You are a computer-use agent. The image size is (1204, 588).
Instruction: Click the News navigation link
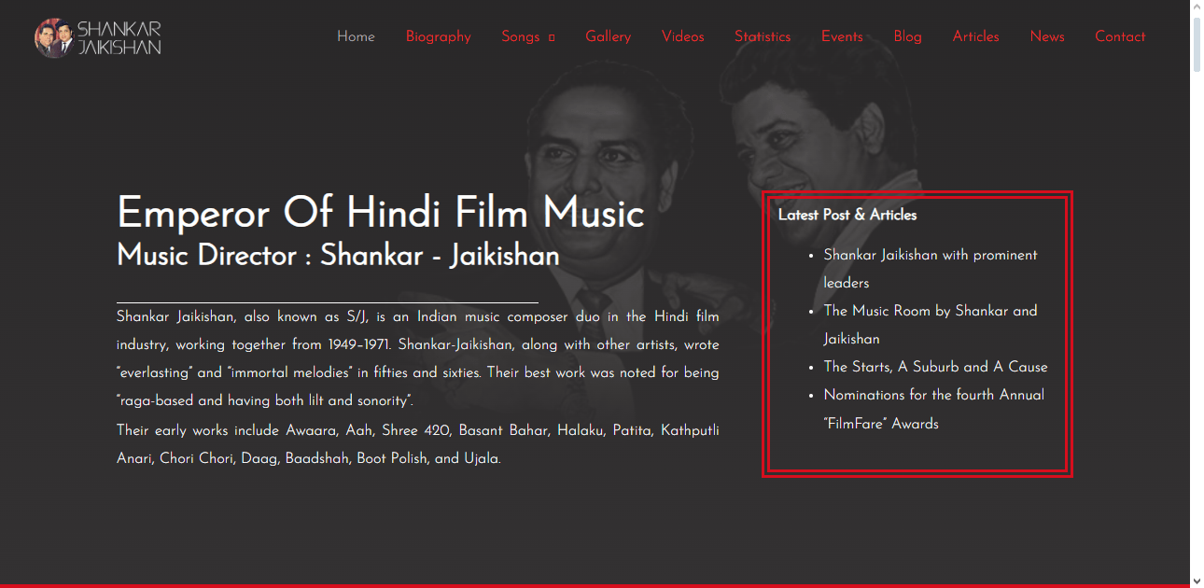point(1046,36)
